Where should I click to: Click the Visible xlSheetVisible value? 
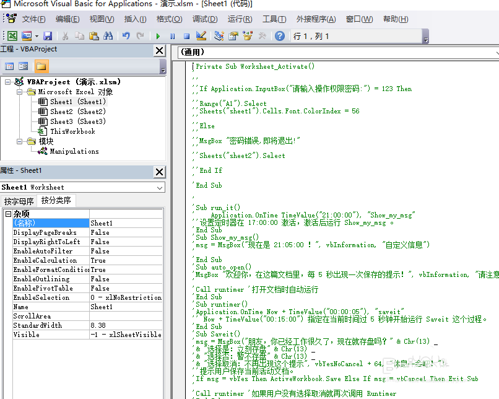[x=126, y=335]
